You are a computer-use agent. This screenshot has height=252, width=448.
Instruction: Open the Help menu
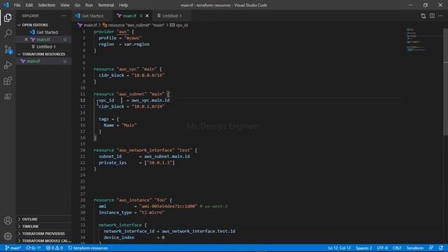(x=123, y=5)
